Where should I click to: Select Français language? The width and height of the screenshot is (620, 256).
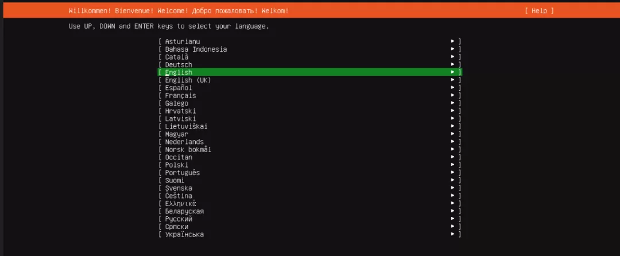click(310, 96)
